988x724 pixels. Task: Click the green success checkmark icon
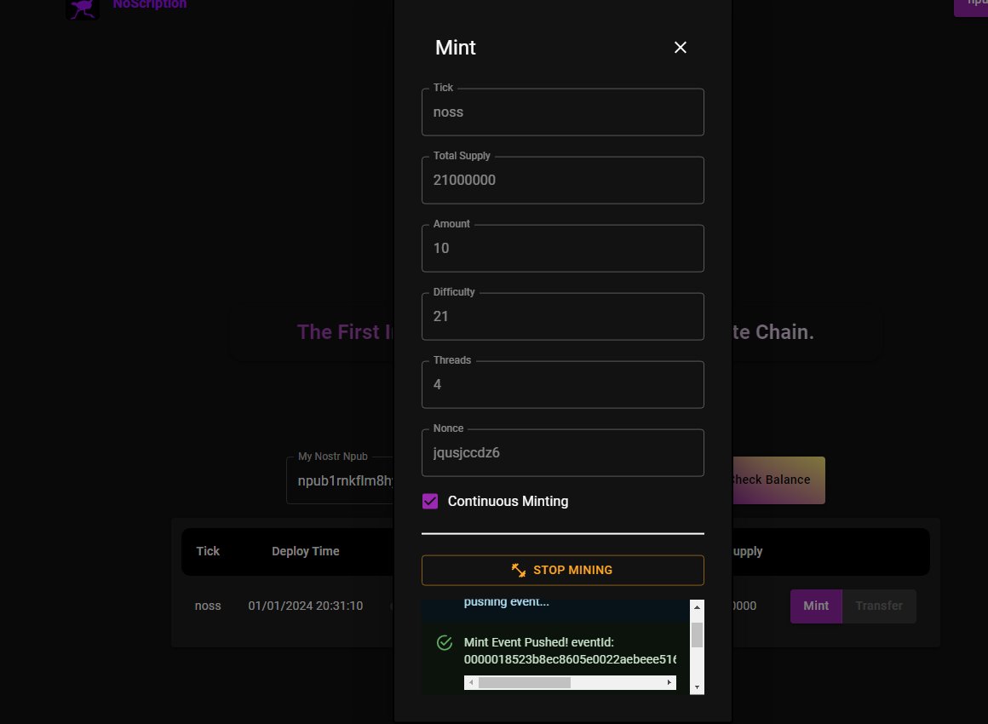(x=445, y=642)
